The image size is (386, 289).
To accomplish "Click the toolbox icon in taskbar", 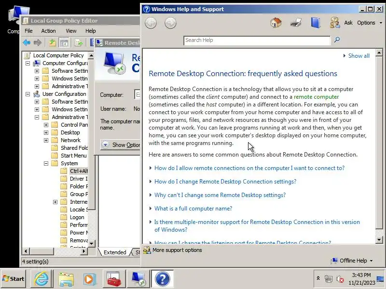I will pyautogui.click(x=114, y=279).
